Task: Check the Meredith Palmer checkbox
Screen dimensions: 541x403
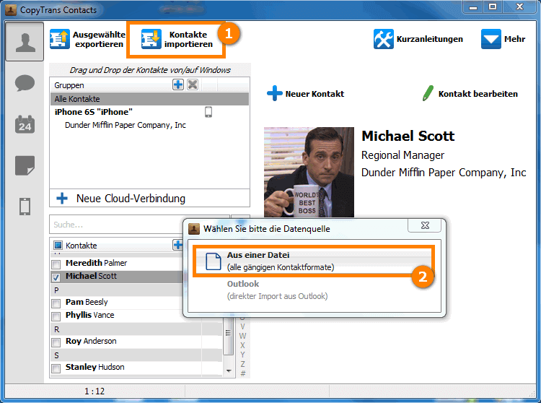Action: [x=56, y=264]
